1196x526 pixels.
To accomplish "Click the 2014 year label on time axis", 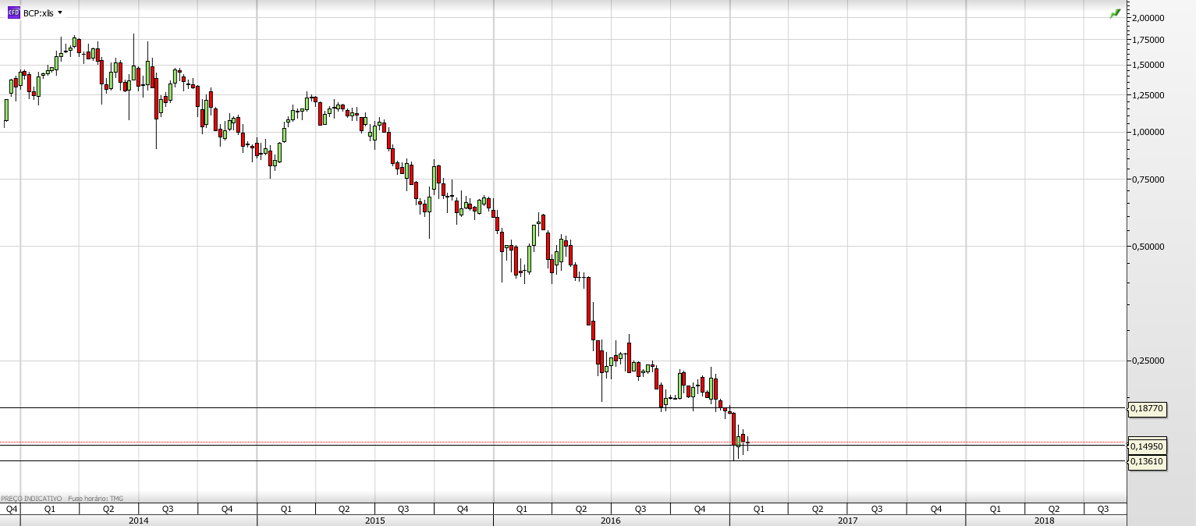I will pos(139,520).
